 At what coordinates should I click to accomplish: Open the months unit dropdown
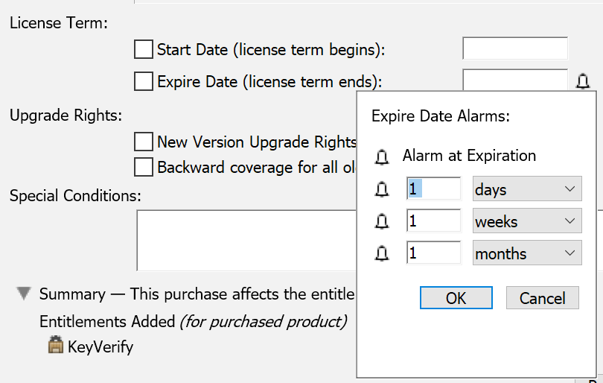(527, 254)
